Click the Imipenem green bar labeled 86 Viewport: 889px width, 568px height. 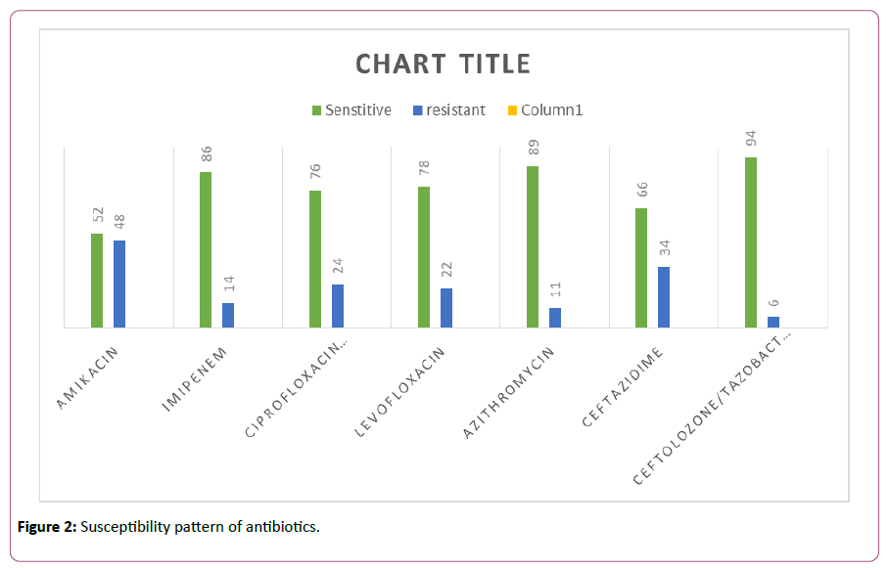pos(206,249)
